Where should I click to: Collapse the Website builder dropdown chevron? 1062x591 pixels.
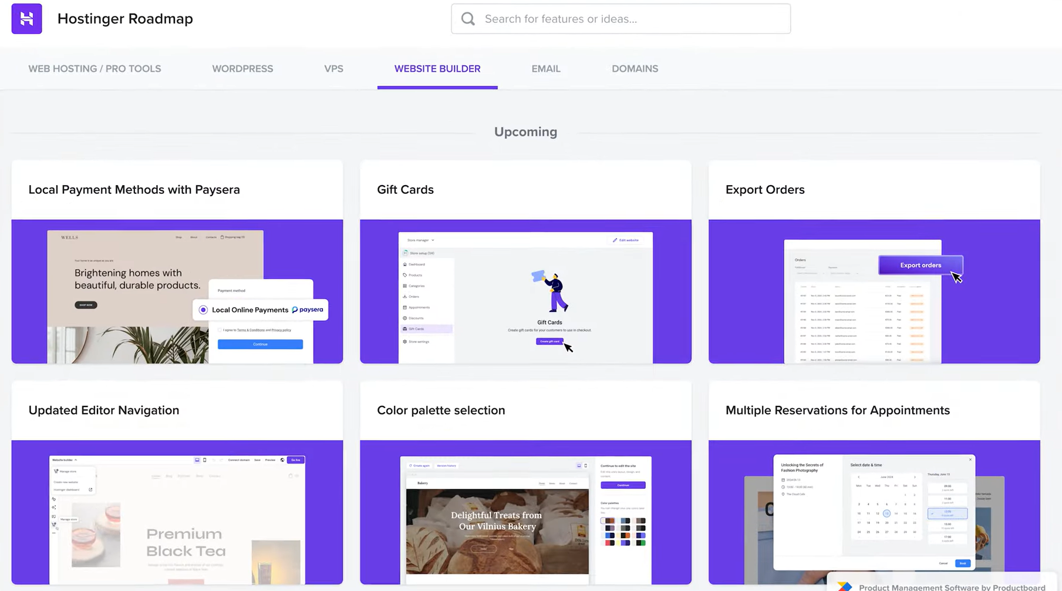click(x=76, y=459)
